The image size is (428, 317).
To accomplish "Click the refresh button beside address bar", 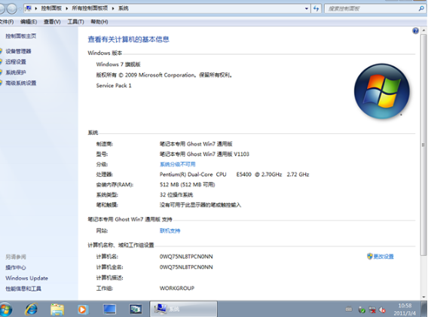I will 316,9.
